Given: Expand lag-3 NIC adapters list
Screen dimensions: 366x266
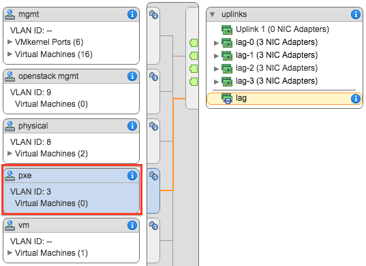Looking at the screenshot, I should click(216, 82).
